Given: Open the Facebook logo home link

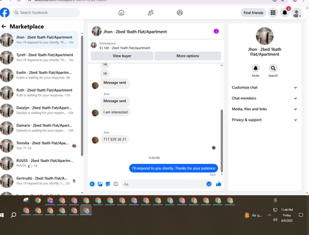Looking at the screenshot, I should 4,12.
